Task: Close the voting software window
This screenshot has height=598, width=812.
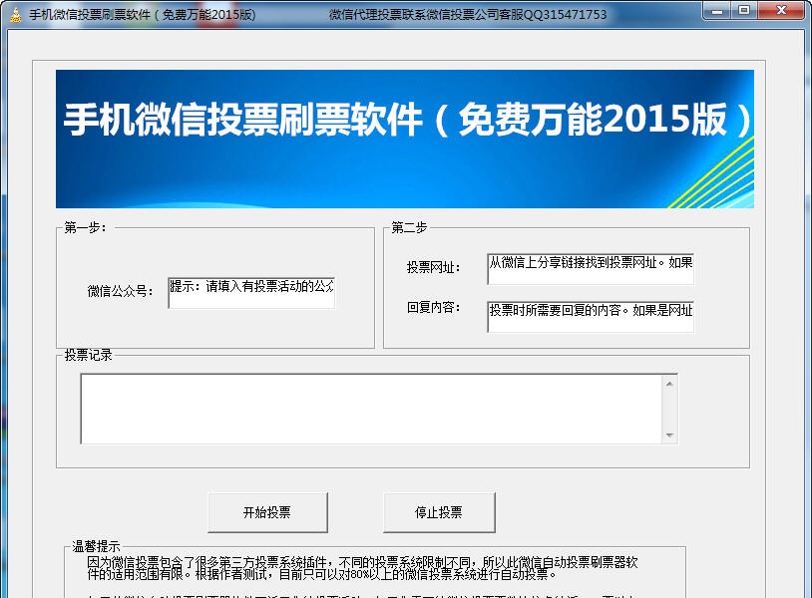Action: pos(781,11)
